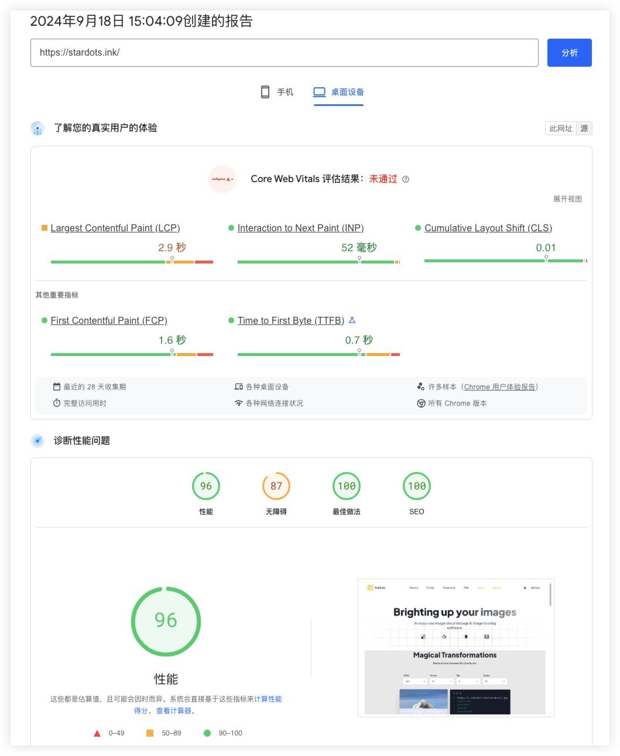Viewport: 620px width, 756px height.
Task: Select the 此网址 option
Action: point(561,128)
